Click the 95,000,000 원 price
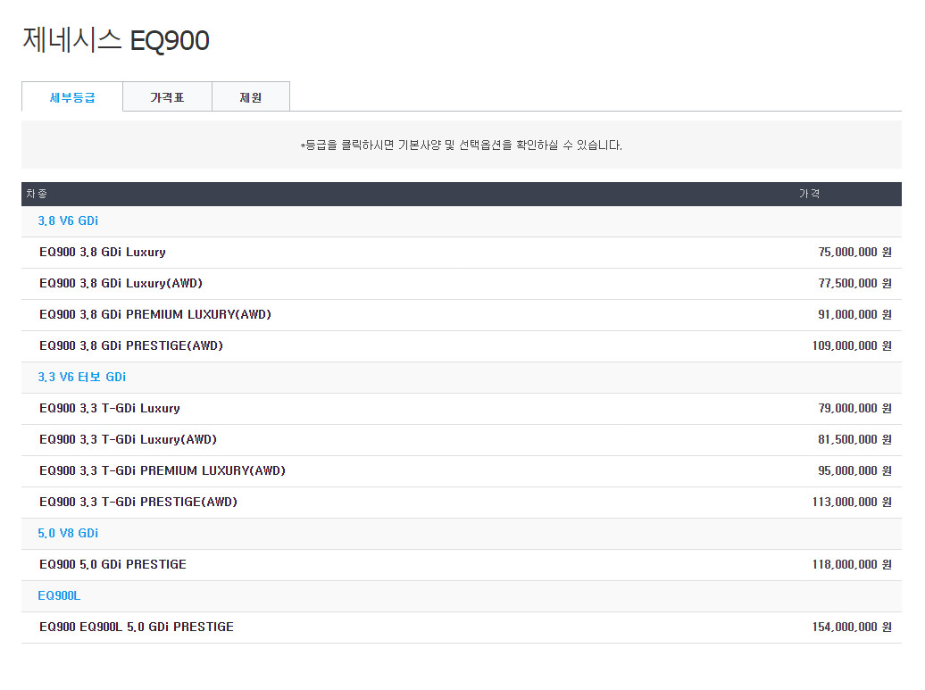Screen dimensions: 925x690 tap(854, 470)
